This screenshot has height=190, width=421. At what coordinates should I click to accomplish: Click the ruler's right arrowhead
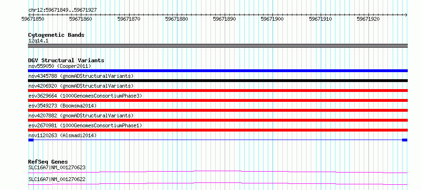tap(406, 15)
